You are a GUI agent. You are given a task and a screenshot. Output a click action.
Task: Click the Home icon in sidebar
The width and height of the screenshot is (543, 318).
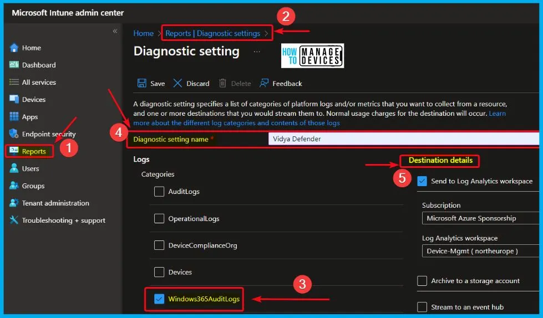[14, 48]
